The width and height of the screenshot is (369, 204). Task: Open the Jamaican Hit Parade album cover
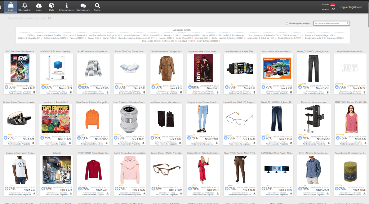56,119
